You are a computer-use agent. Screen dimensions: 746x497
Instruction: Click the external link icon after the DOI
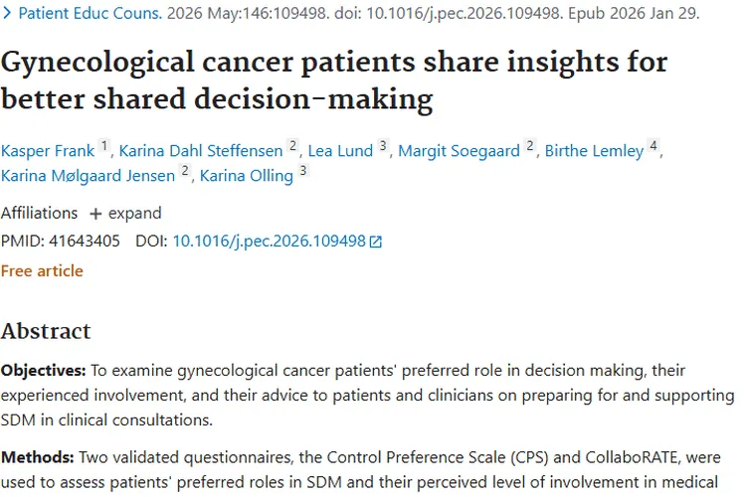pyautogui.click(x=376, y=242)
